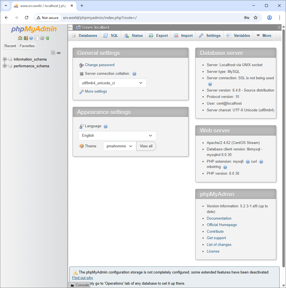Screen dimensions: 286x288
Task: Open More settings link
Action: tap(96, 92)
